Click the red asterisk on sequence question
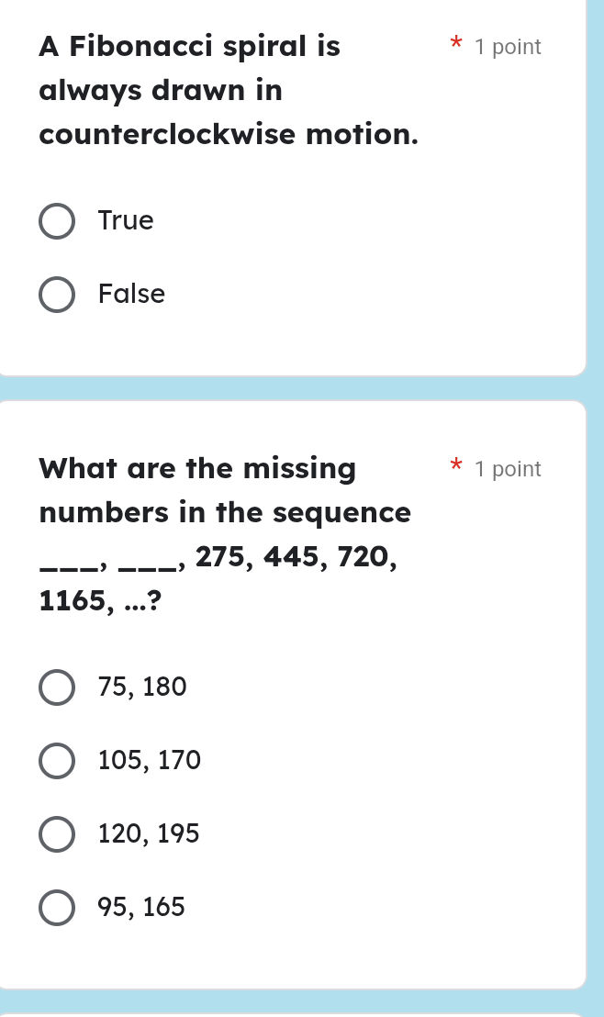This screenshot has height=1017, width=604. [x=453, y=466]
